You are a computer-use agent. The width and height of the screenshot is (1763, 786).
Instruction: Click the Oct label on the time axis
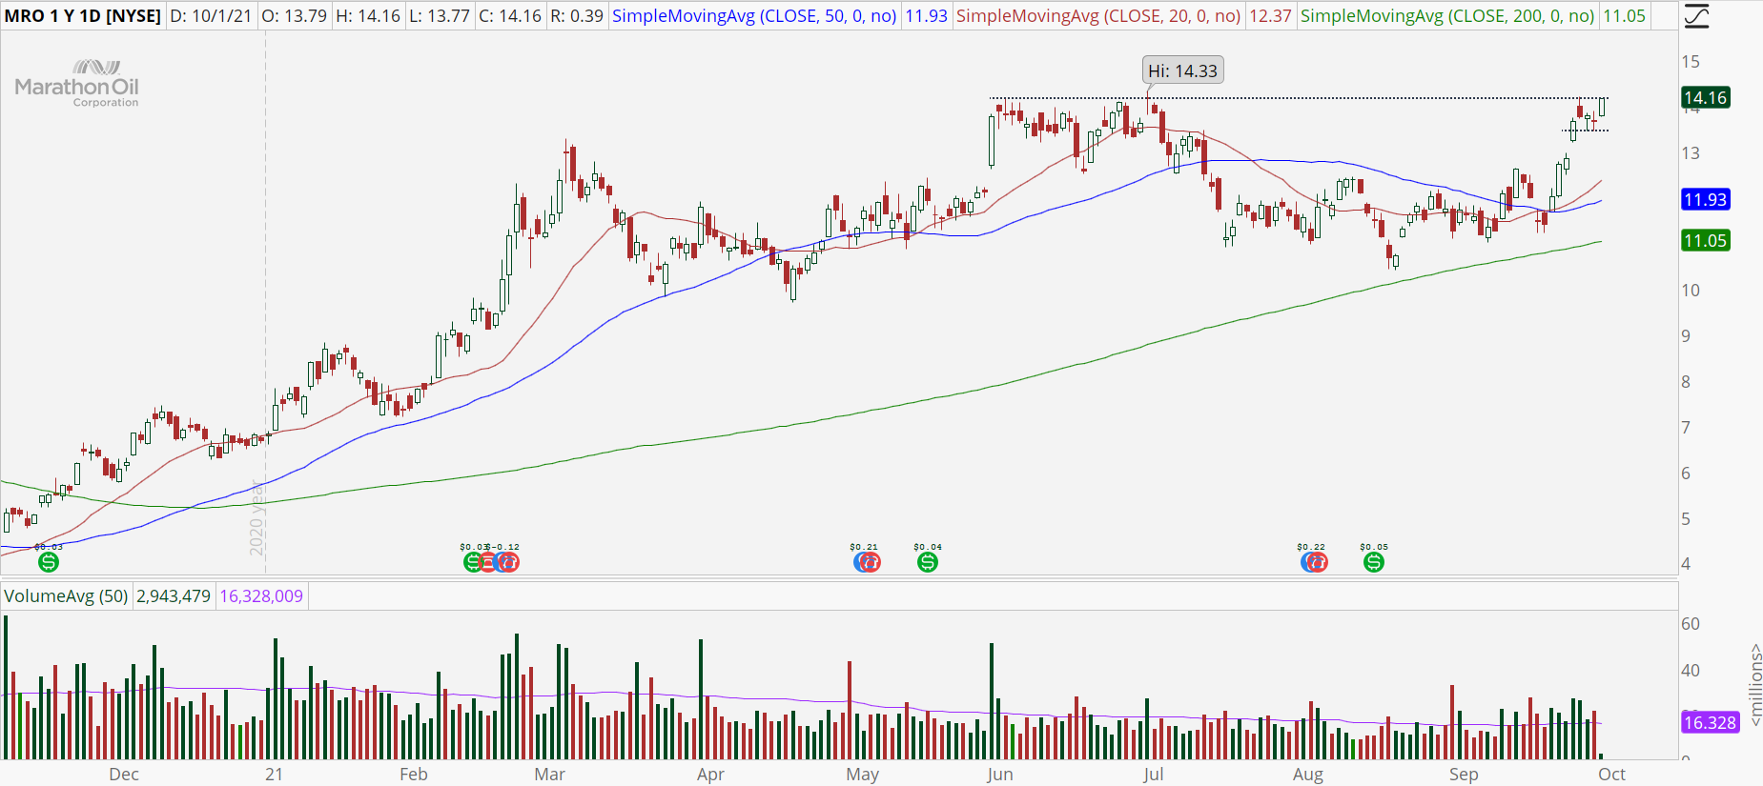[x=1611, y=775]
